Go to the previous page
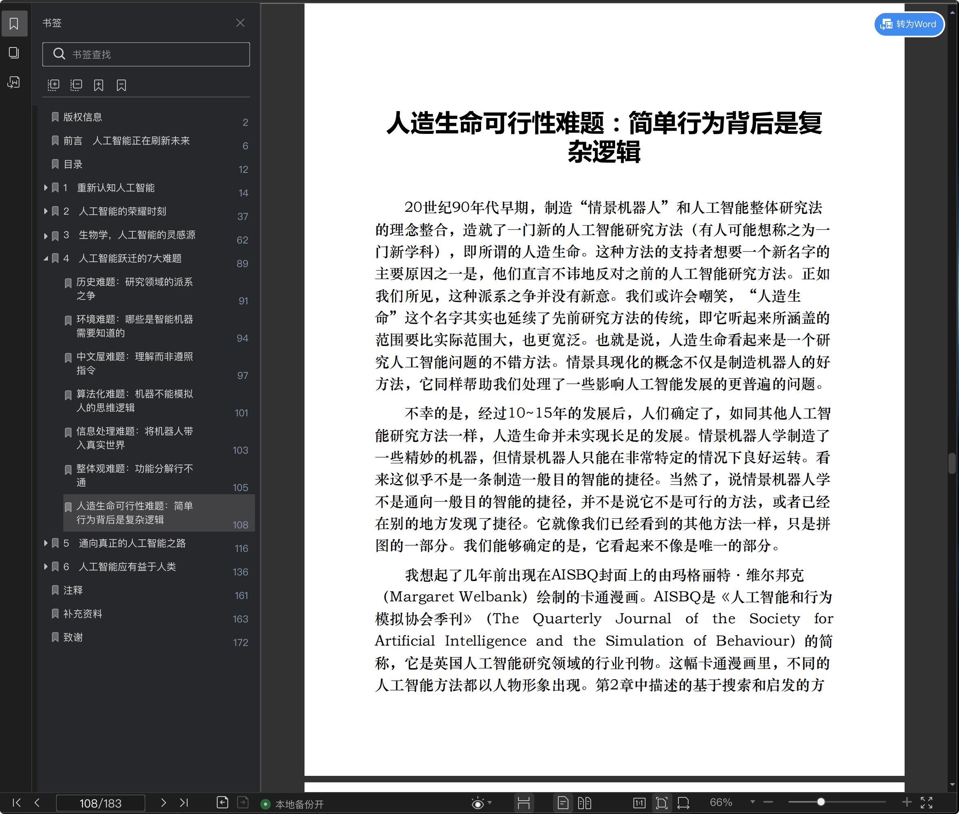 coord(37,803)
